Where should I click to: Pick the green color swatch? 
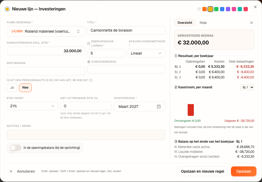[x=216, y=9]
